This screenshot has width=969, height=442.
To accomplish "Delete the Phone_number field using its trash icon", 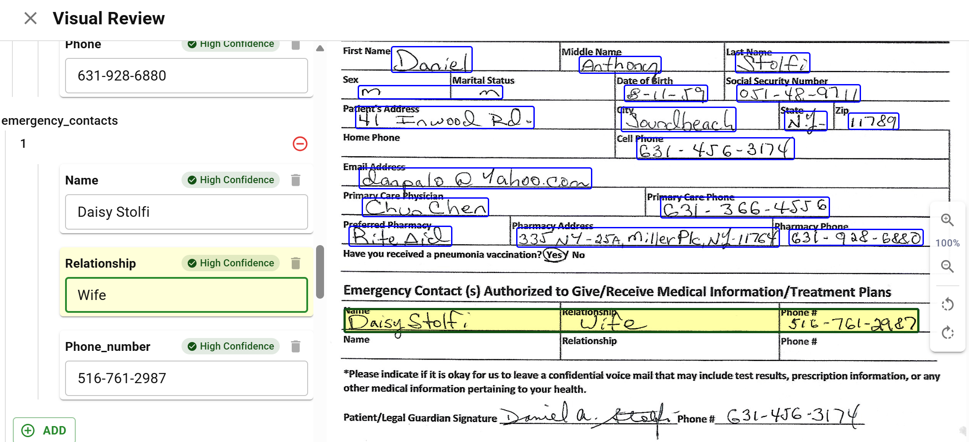I will pos(295,346).
